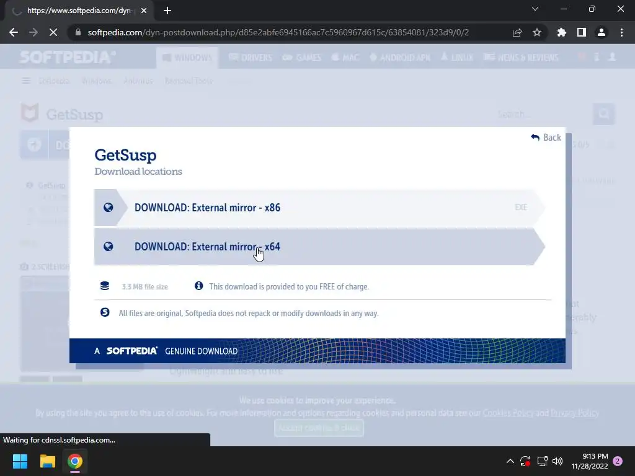Download the External mirror x64 file
The height and width of the screenshot is (476, 635).
(x=319, y=247)
